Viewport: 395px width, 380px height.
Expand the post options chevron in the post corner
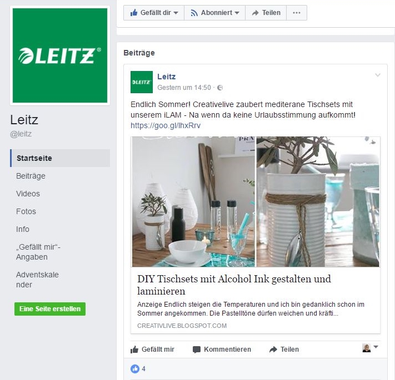377,75
